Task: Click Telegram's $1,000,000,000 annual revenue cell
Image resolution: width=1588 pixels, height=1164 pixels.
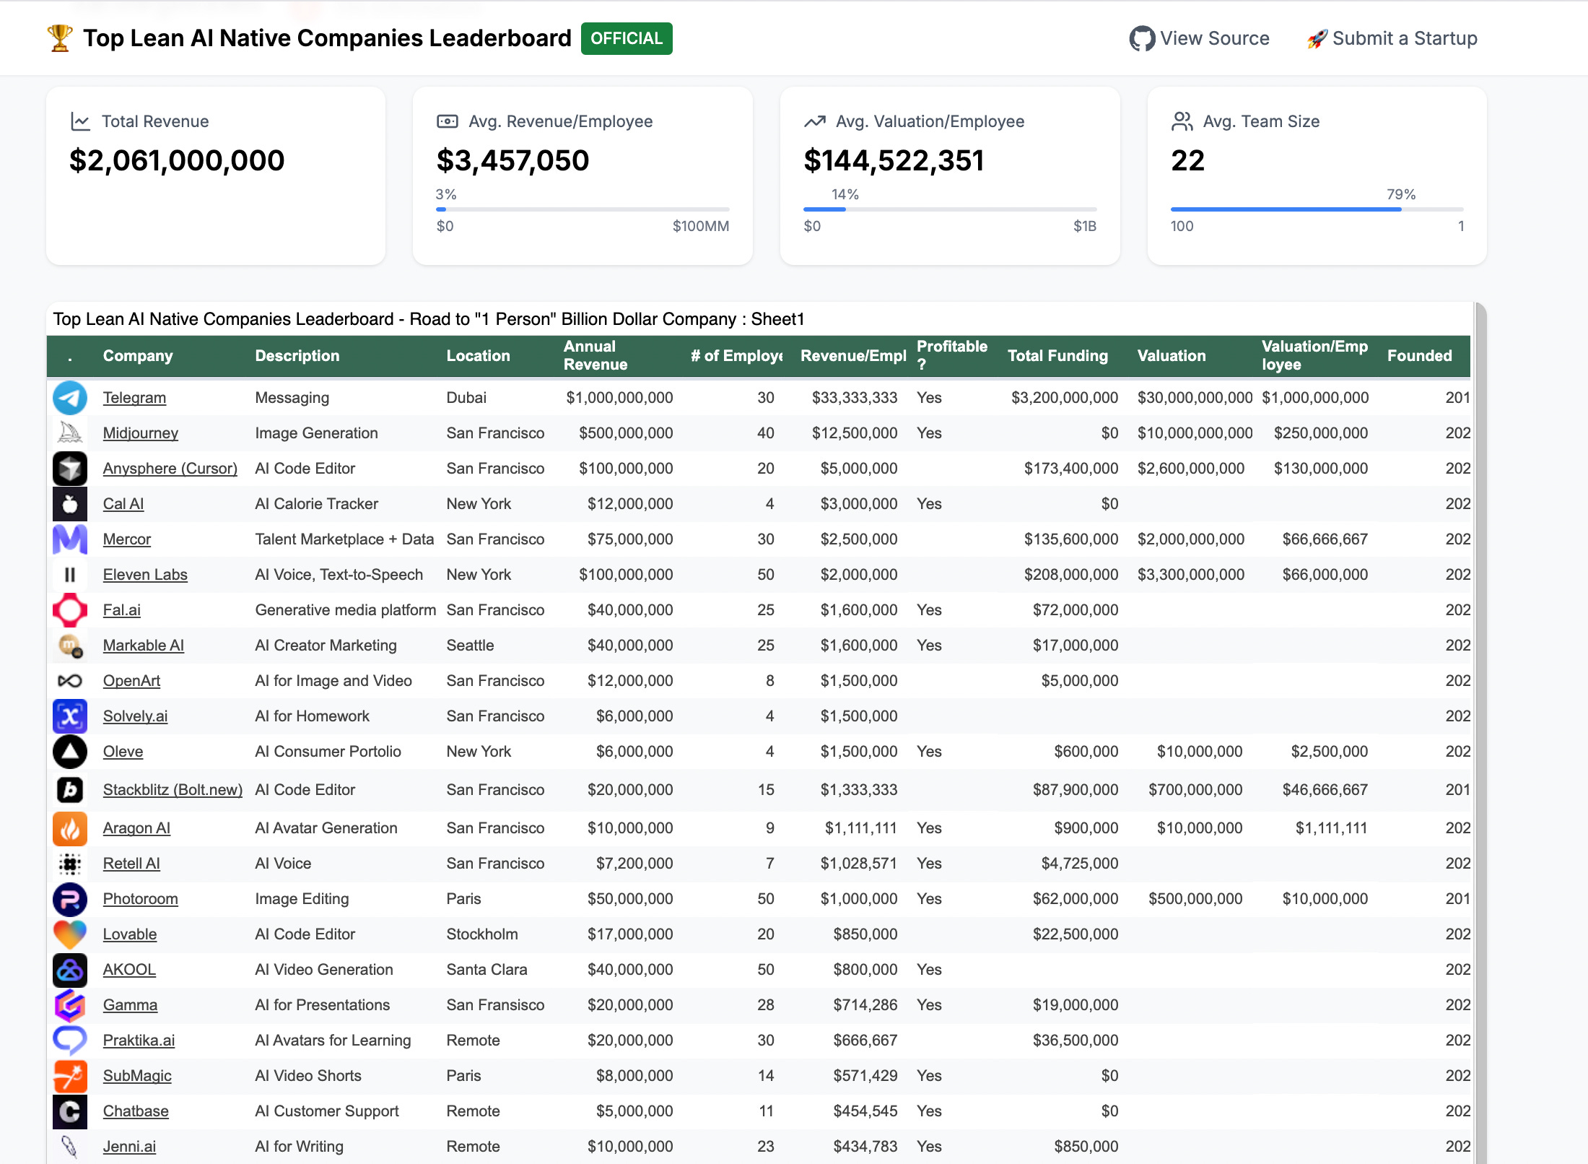Action: coord(619,398)
